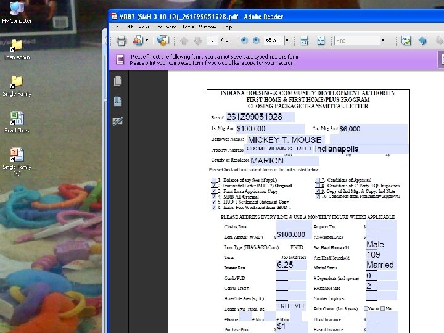Click County of Residence field MARION
444x333 pixels.
tap(284, 160)
